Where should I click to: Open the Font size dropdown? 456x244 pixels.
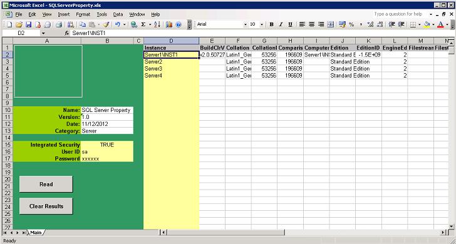pyautogui.click(x=262, y=24)
